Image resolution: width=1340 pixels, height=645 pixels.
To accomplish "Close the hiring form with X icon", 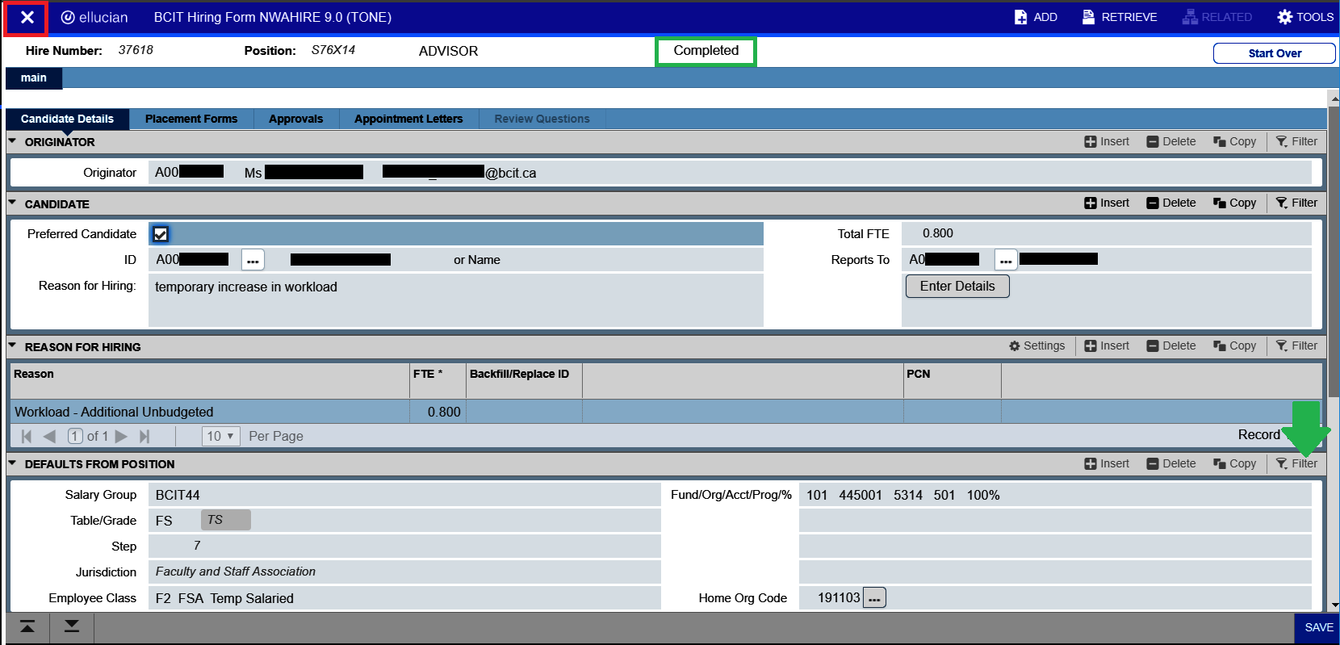I will point(27,18).
